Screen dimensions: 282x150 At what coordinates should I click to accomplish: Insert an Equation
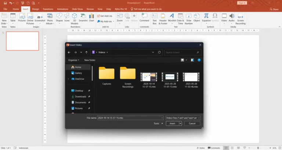tap(206, 19)
